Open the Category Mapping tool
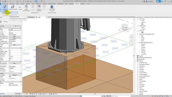Screen dimensions: 172x97 (x=39, y=8)
